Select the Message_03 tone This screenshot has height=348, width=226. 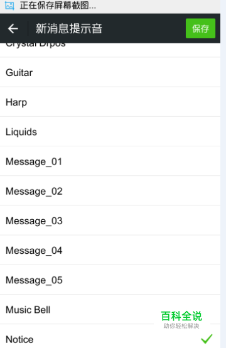click(x=110, y=220)
